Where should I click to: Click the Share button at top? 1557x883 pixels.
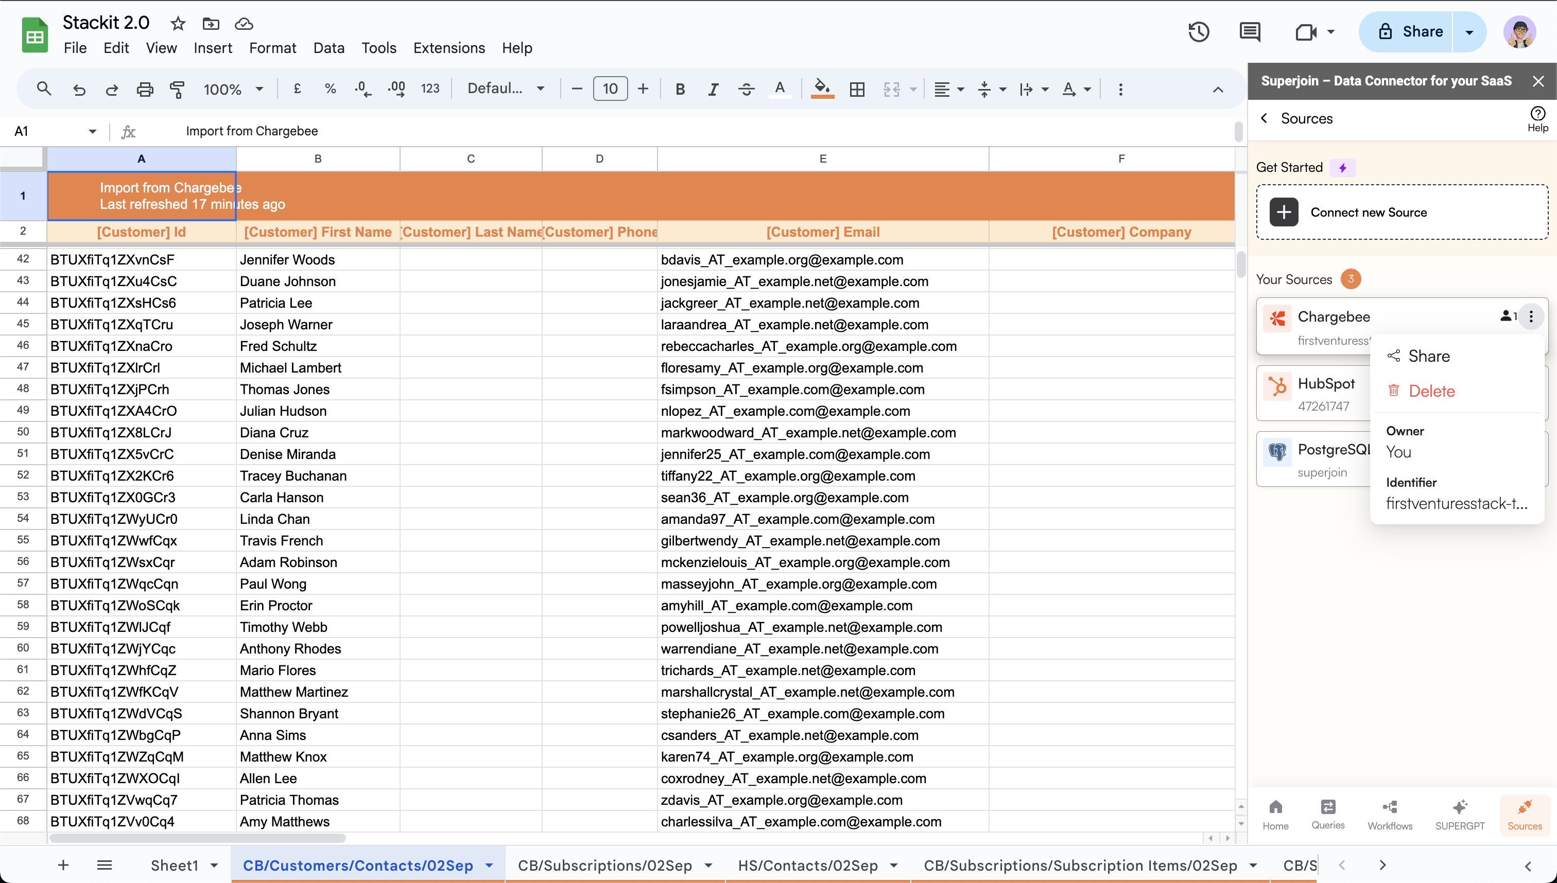tap(1406, 31)
